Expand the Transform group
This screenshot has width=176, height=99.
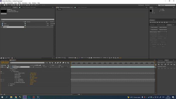(9, 84)
